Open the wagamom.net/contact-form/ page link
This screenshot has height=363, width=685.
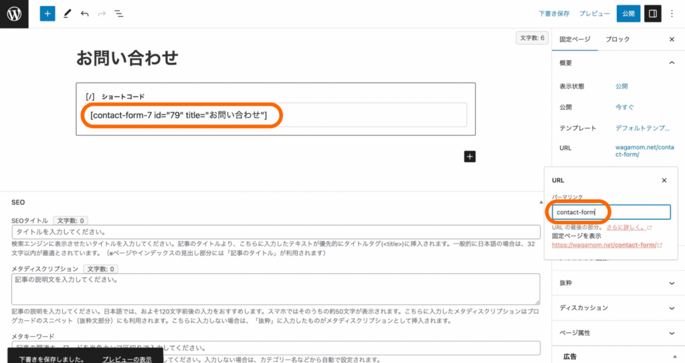604,245
